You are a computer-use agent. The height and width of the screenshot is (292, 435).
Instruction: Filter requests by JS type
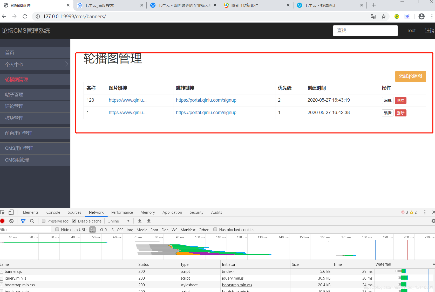(112, 230)
